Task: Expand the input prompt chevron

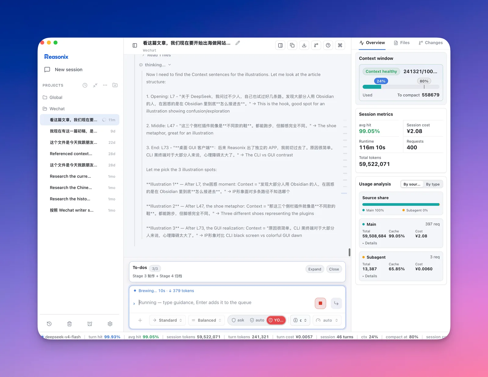Action: (134, 303)
